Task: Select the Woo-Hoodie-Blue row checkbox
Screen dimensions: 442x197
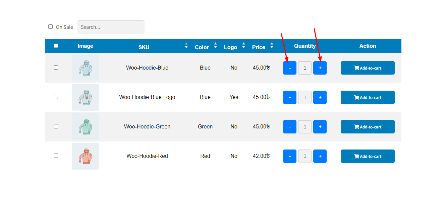Action: 56,68
